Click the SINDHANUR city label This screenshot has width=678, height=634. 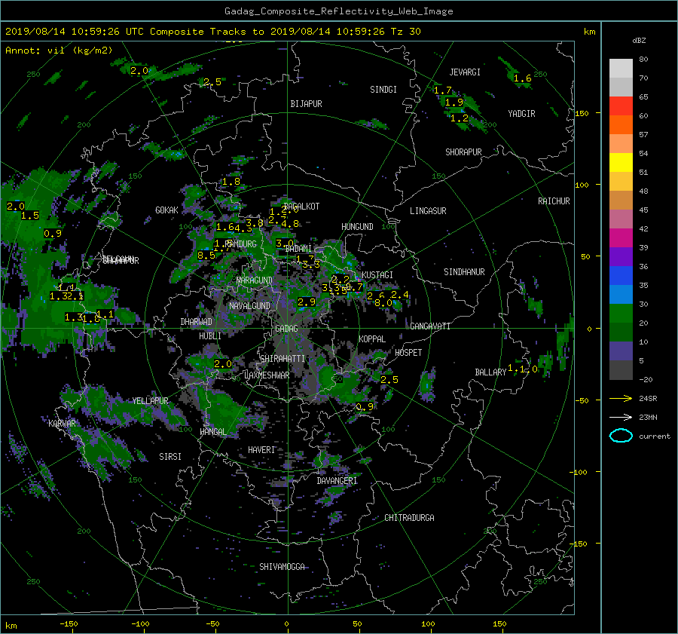tap(464, 272)
